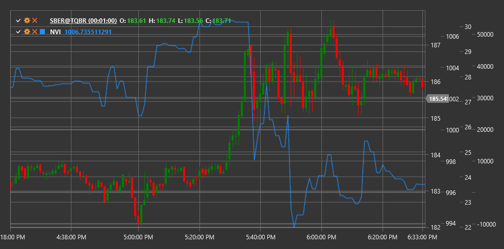Click the 183 price axis label
This screenshot has height=249, width=504.
(435, 191)
